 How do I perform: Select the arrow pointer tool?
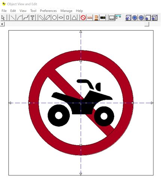[3, 18]
